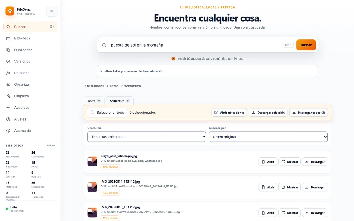Click the file name IMG_20250813_133312.jpg
The height and width of the screenshot is (221, 354).
pos(120,207)
